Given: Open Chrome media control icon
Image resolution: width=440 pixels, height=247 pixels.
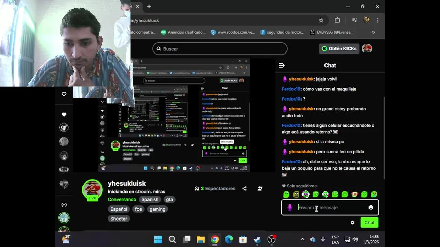Looking at the screenshot, I should (354, 20).
